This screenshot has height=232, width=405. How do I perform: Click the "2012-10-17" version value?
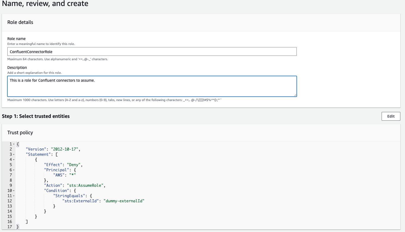click(65, 149)
